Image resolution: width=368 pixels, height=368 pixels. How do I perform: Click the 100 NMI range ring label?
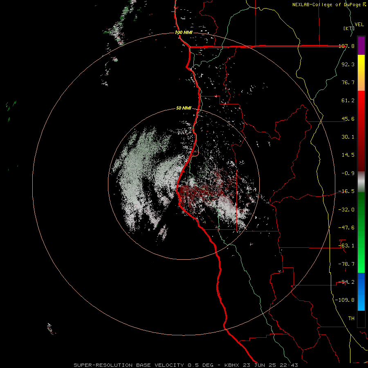tap(184, 32)
